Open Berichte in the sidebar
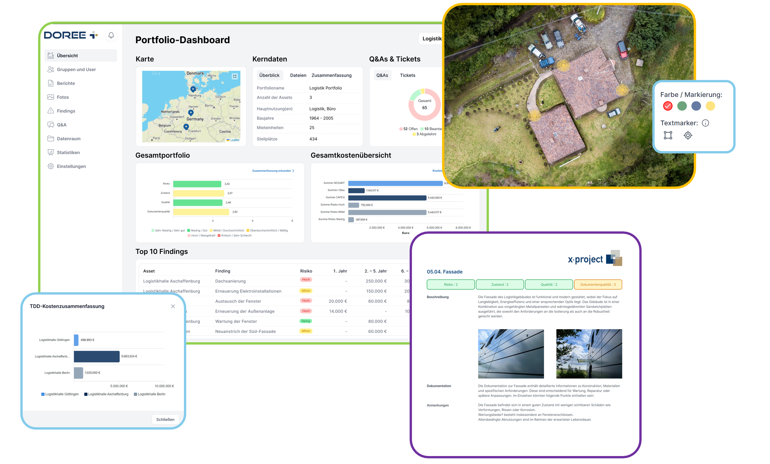Screen dimensions: 770x464 66,84
